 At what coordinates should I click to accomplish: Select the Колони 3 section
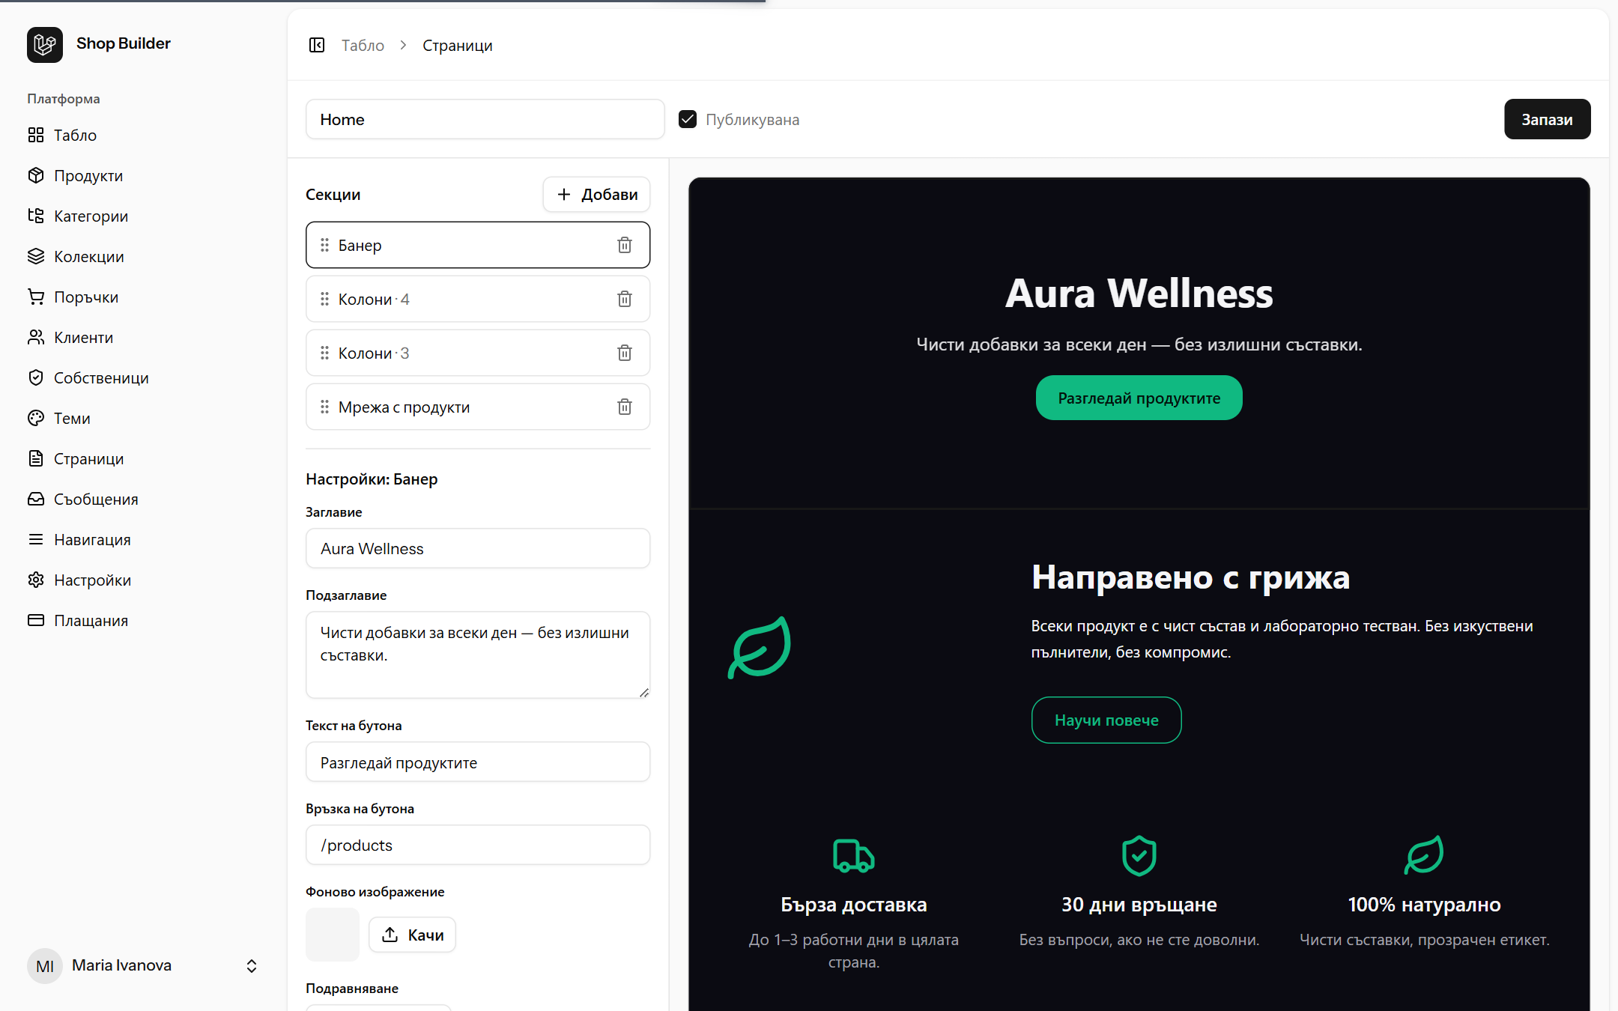[478, 353]
